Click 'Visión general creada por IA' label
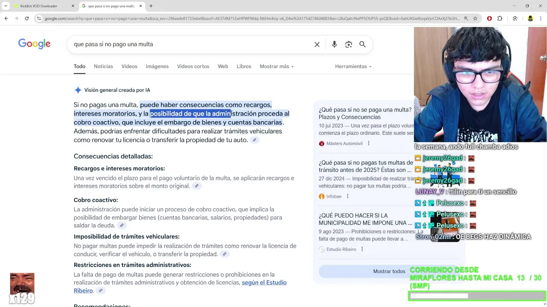This screenshot has height=307, width=547. tap(117, 90)
